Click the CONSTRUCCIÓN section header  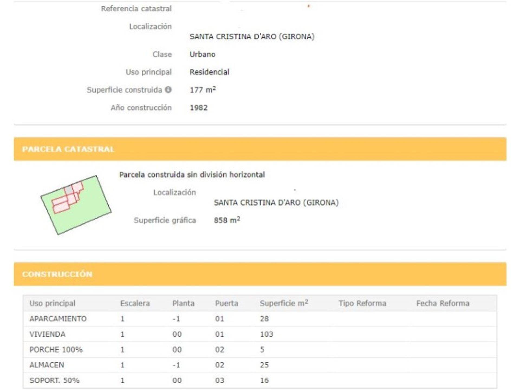click(x=260, y=274)
